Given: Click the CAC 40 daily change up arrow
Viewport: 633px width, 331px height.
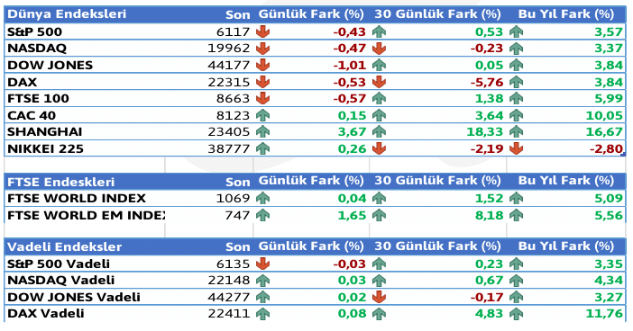Looking at the screenshot, I should (262, 115).
